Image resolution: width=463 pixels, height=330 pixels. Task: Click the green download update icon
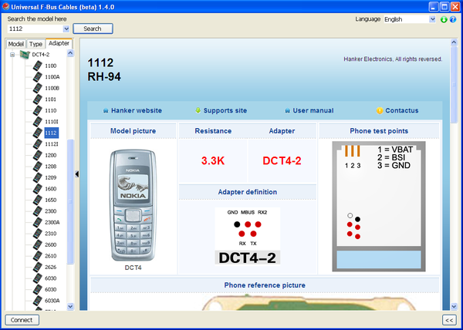point(444,19)
